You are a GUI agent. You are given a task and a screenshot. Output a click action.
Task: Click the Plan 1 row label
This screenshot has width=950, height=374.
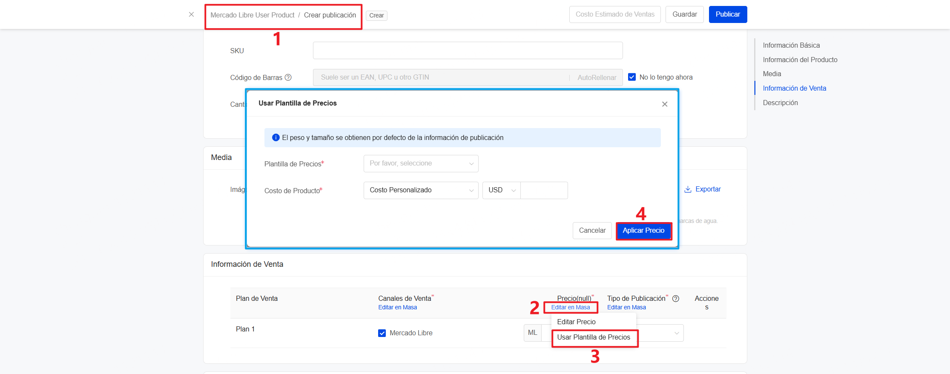coord(245,329)
